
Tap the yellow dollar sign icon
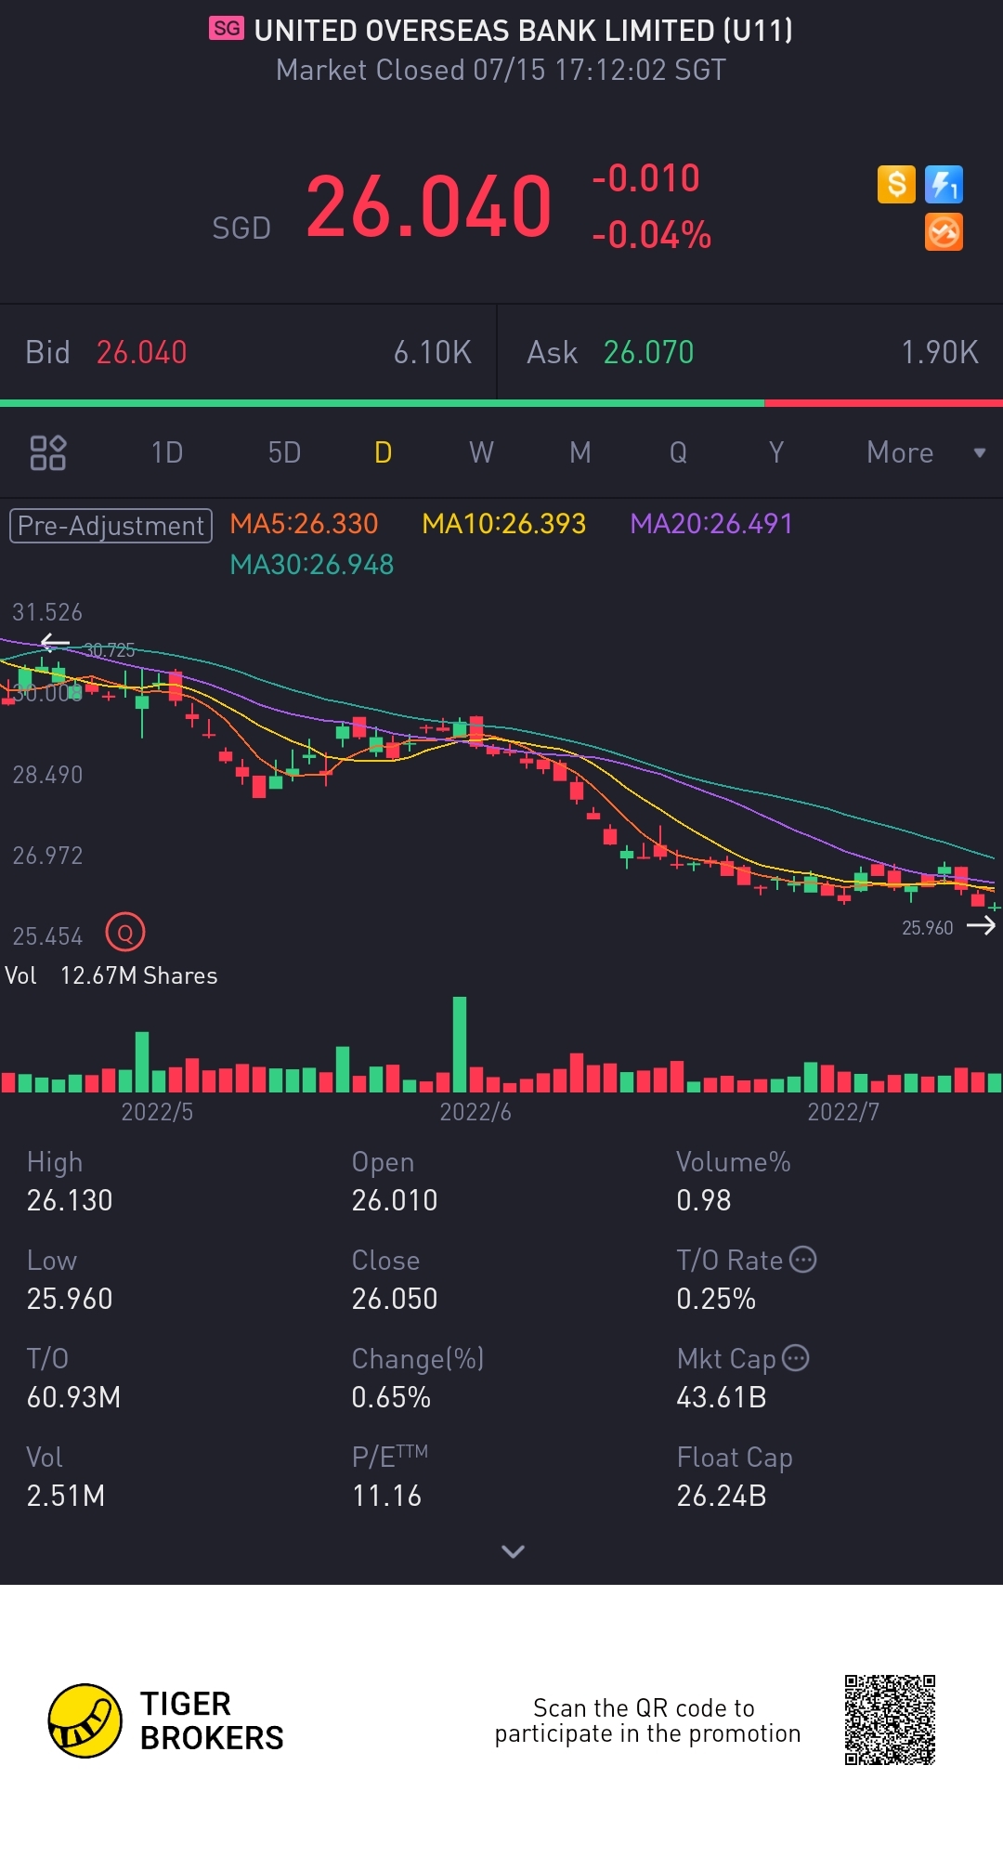[896, 184]
